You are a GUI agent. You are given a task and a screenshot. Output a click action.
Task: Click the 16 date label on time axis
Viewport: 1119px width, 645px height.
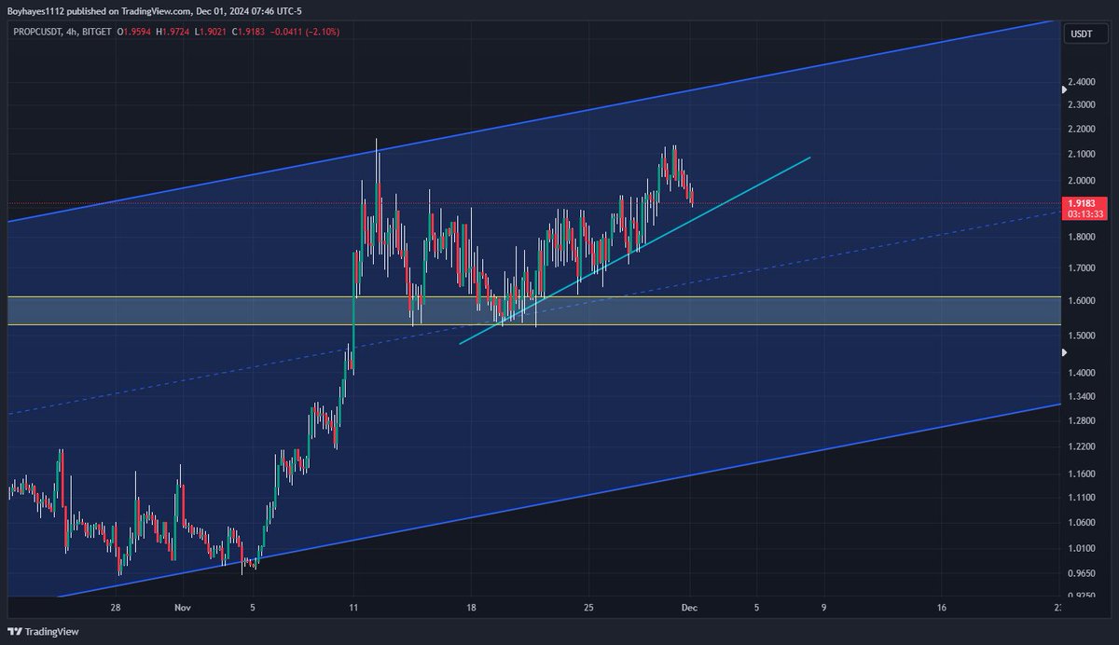943,606
